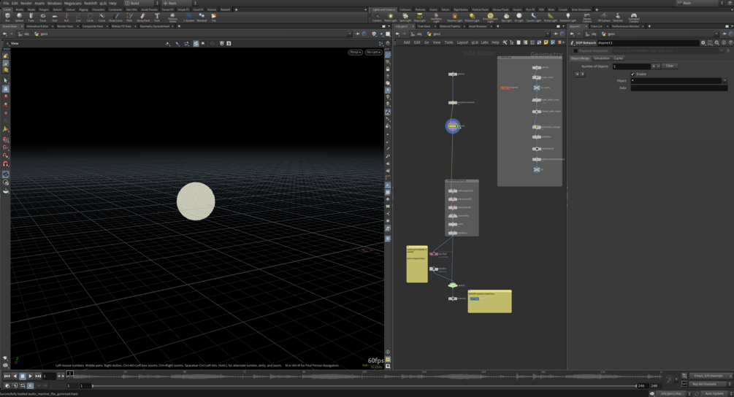Viewport: 734px width, 397px height.
Task: Click the playback range slider bar
Action: coord(364,386)
